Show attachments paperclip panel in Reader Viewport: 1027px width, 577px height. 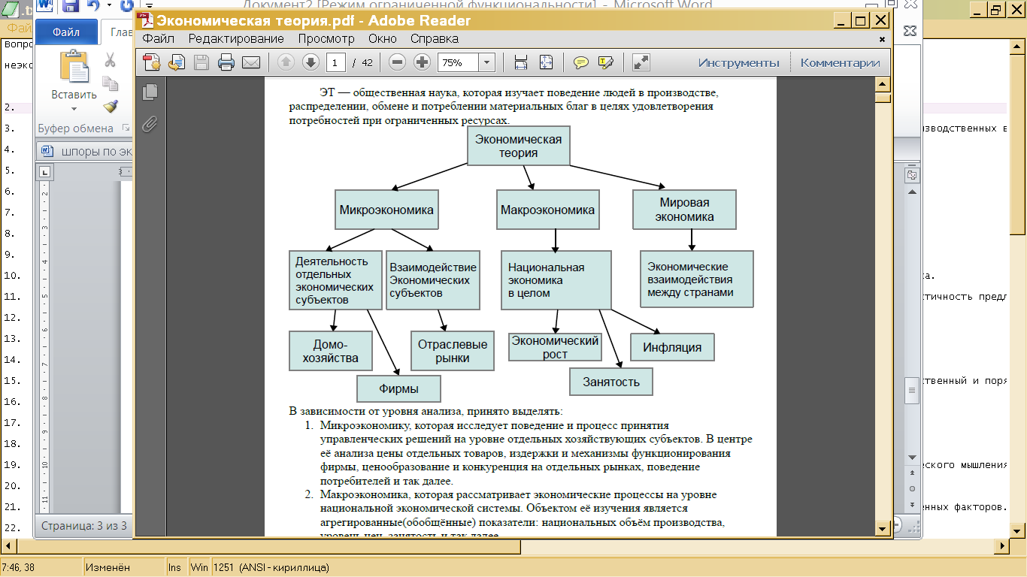(150, 124)
